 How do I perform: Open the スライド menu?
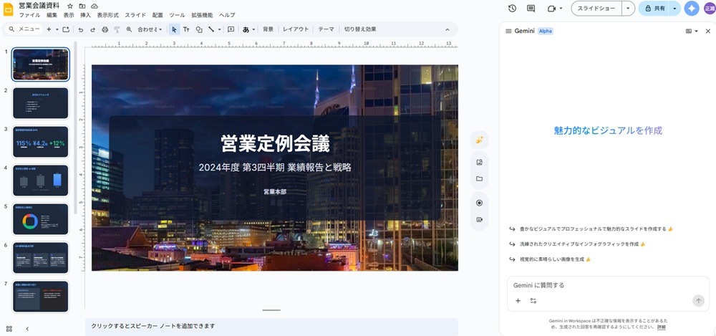click(x=135, y=15)
